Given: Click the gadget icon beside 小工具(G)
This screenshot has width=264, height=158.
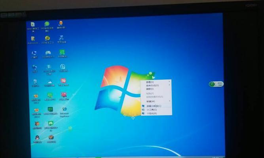Looking at the screenshot, I should (143, 110).
